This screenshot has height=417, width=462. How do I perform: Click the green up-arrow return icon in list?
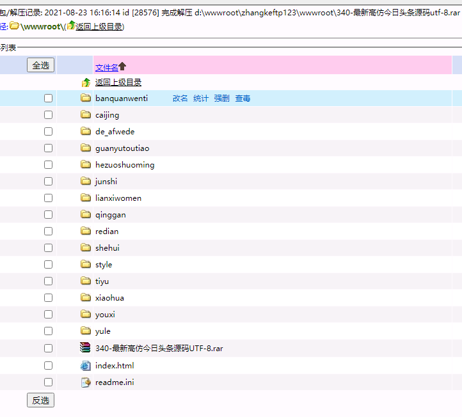click(x=86, y=83)
